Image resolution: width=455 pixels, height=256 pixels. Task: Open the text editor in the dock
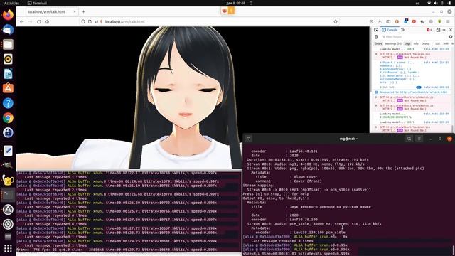(8, 151)
